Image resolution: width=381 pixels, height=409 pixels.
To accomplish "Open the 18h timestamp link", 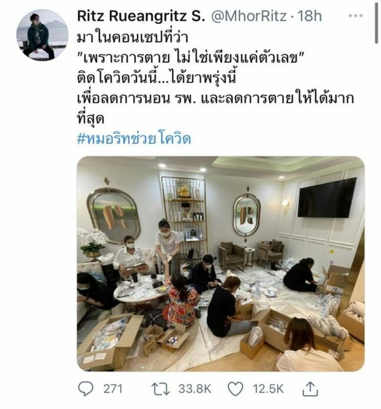I will [x=310, y=16].
